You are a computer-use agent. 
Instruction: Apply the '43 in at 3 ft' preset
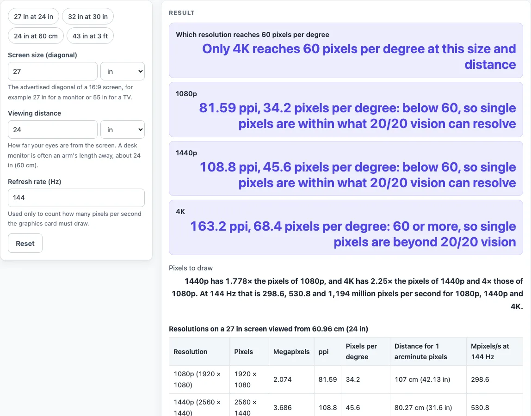coord(90,36)
